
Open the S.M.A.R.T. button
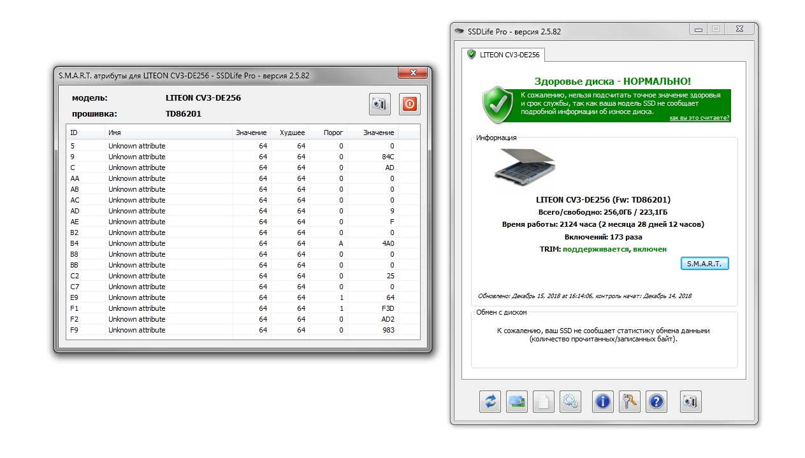(x=705, y=263)
